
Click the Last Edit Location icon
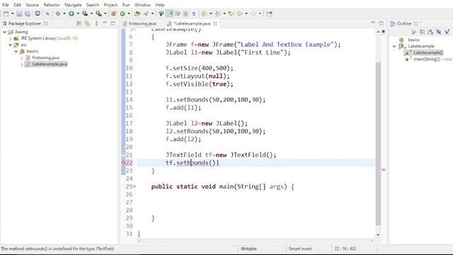click(x=231, y=13)
